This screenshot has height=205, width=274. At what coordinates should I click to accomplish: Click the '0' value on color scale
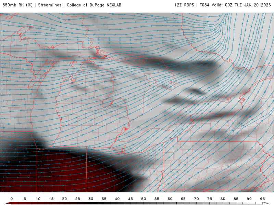point(12,199)
